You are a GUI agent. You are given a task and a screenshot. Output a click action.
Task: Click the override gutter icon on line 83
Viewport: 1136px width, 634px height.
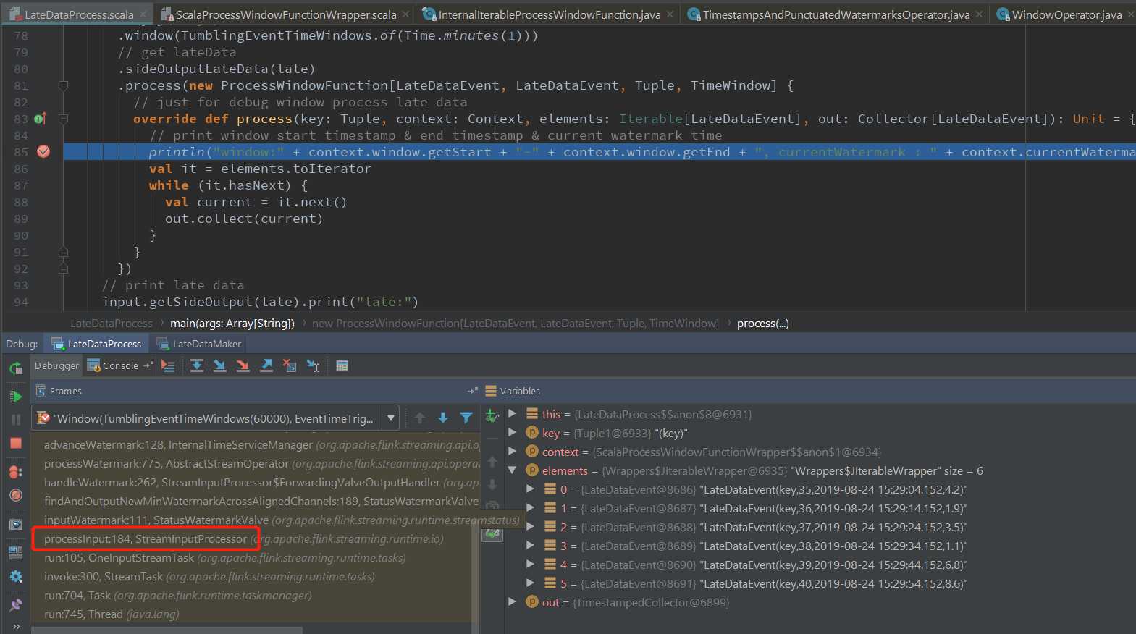[41, 118]
